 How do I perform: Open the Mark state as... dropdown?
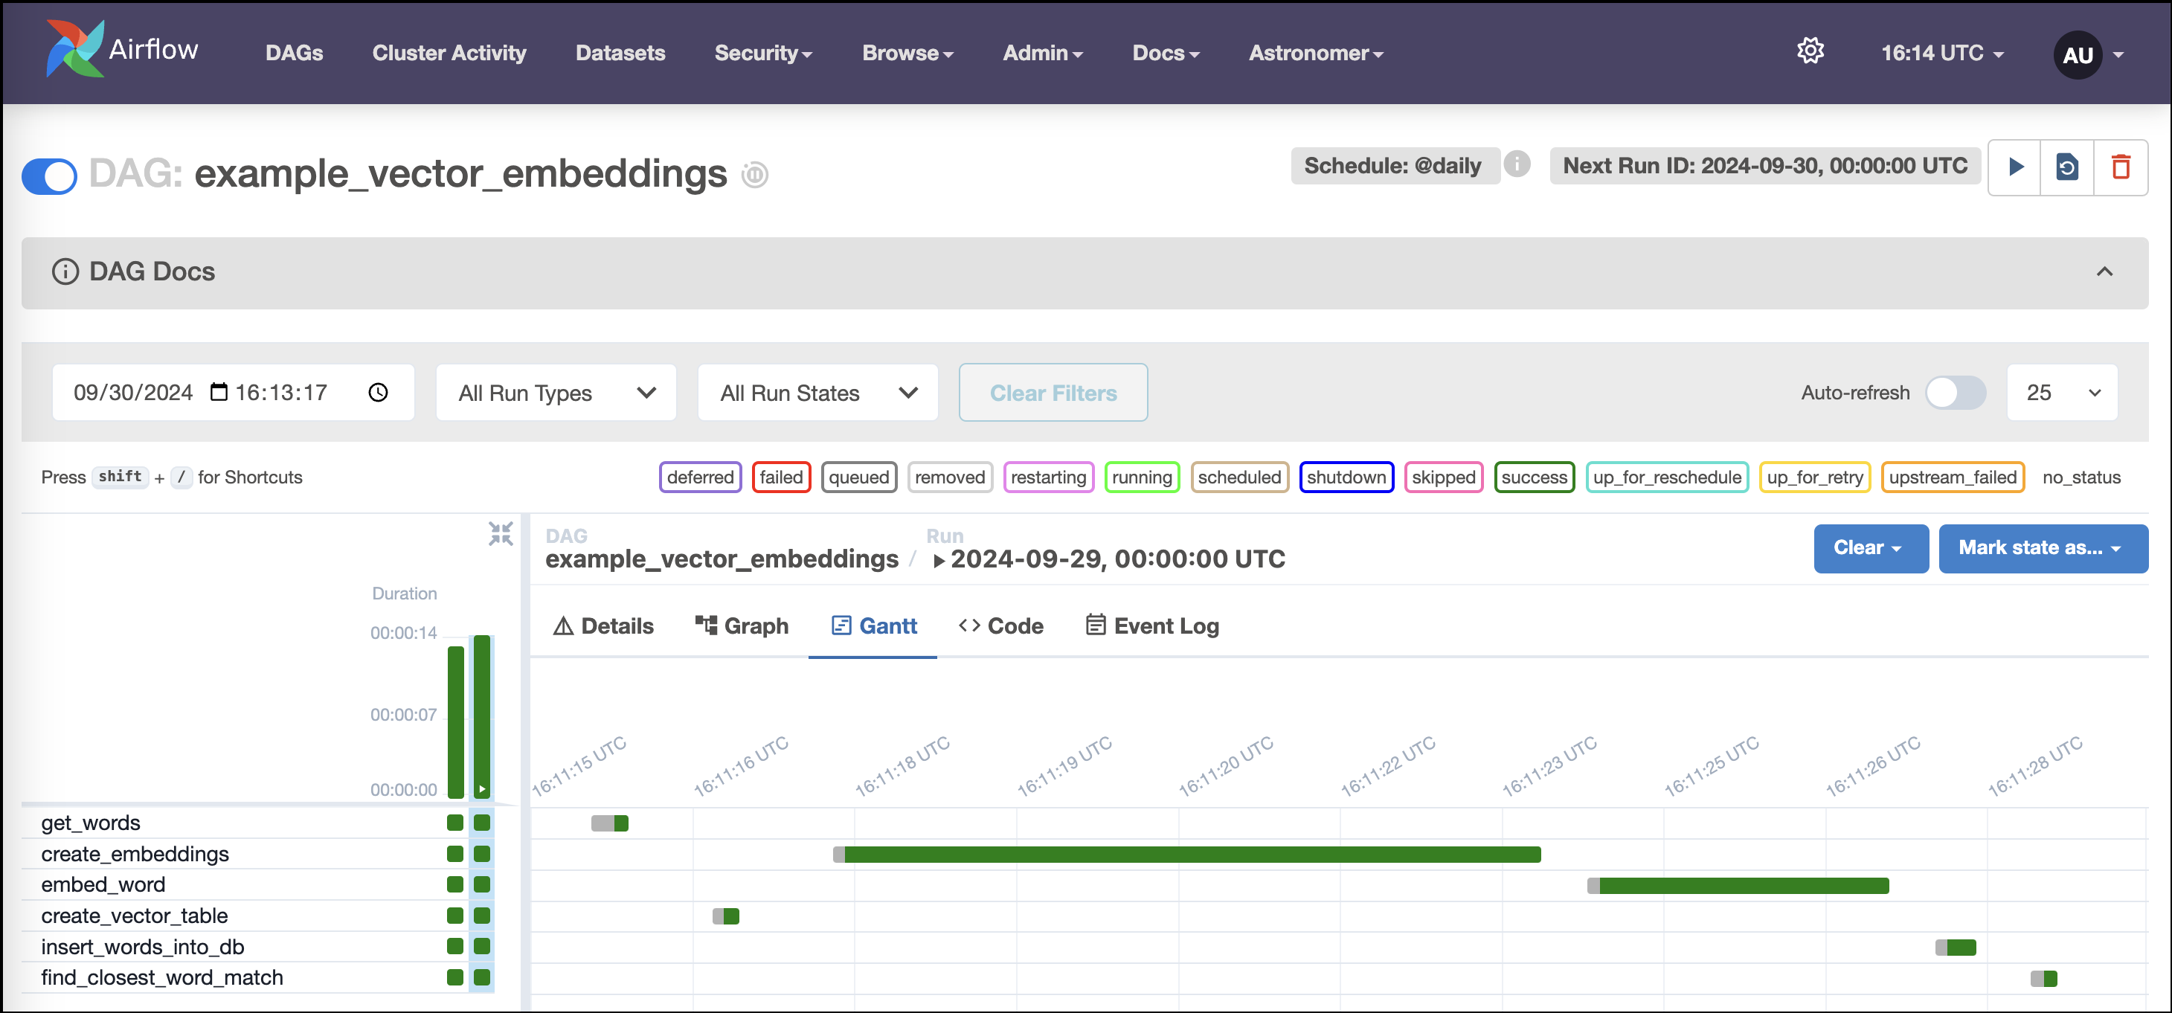(2043, 549)
